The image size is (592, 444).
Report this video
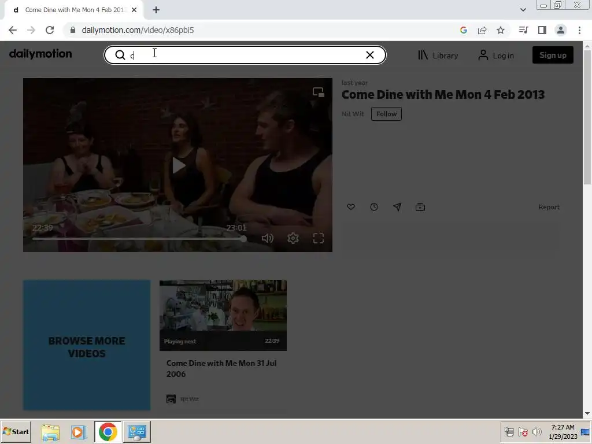coord(549,207)
